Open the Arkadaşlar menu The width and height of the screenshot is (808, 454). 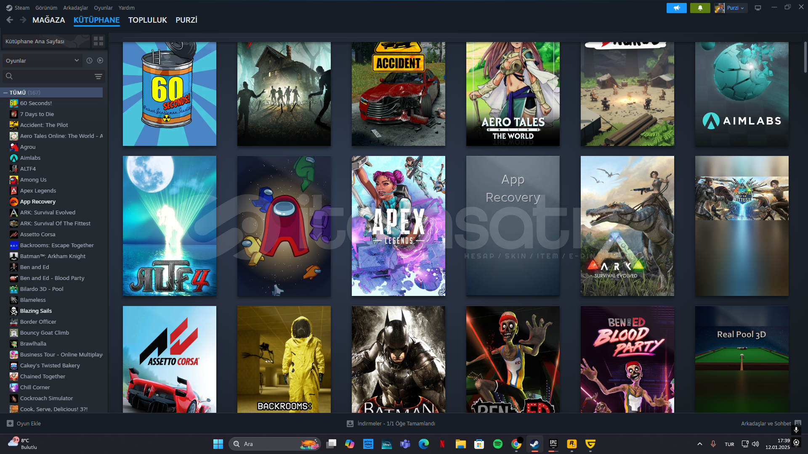(75, 8)
